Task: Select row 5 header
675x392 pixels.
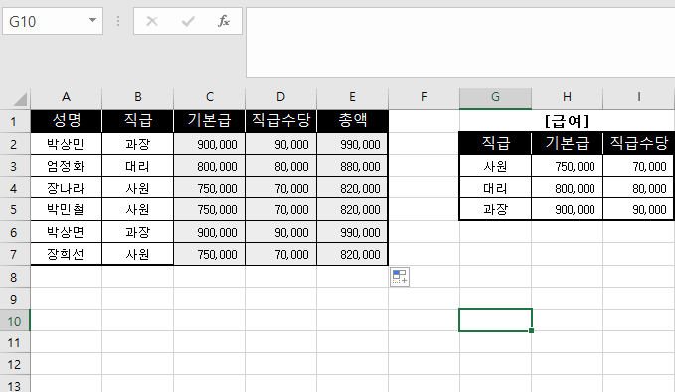Action: [15, 209]
